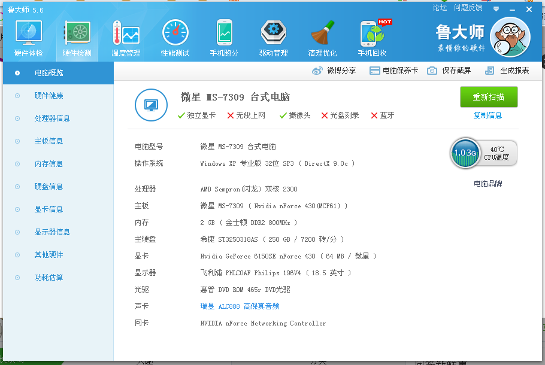This screenshot has height=365, width=545.
Task: Open 驱动管理 driver management
Action: click(273, 36)
